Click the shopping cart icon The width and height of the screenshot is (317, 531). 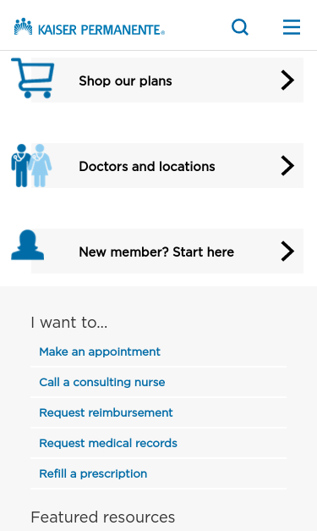click(x=33, y=78)
